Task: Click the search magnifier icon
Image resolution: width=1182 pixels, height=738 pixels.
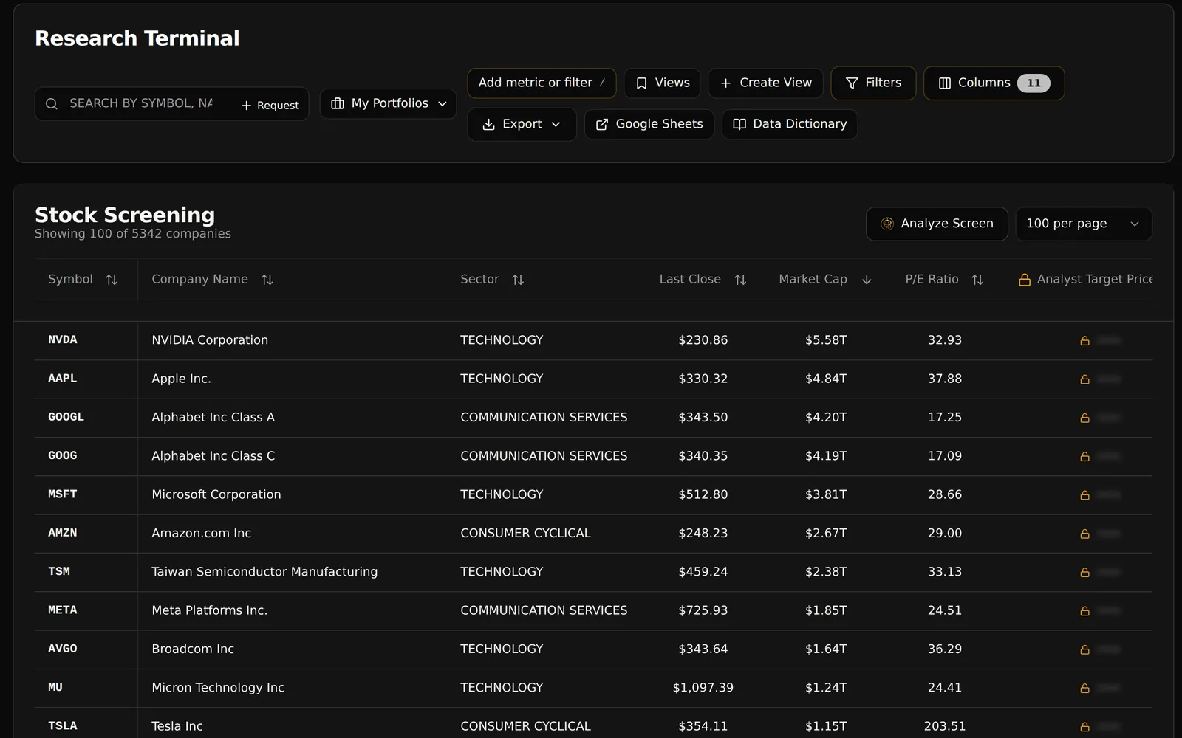Action: tap(52, 104)
